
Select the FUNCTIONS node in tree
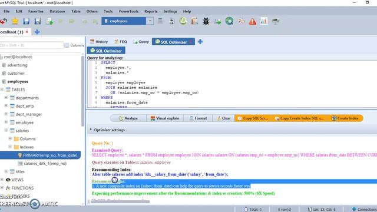coord(22,188)
